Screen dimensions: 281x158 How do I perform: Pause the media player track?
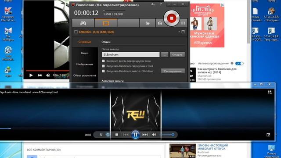coord(135,135)
